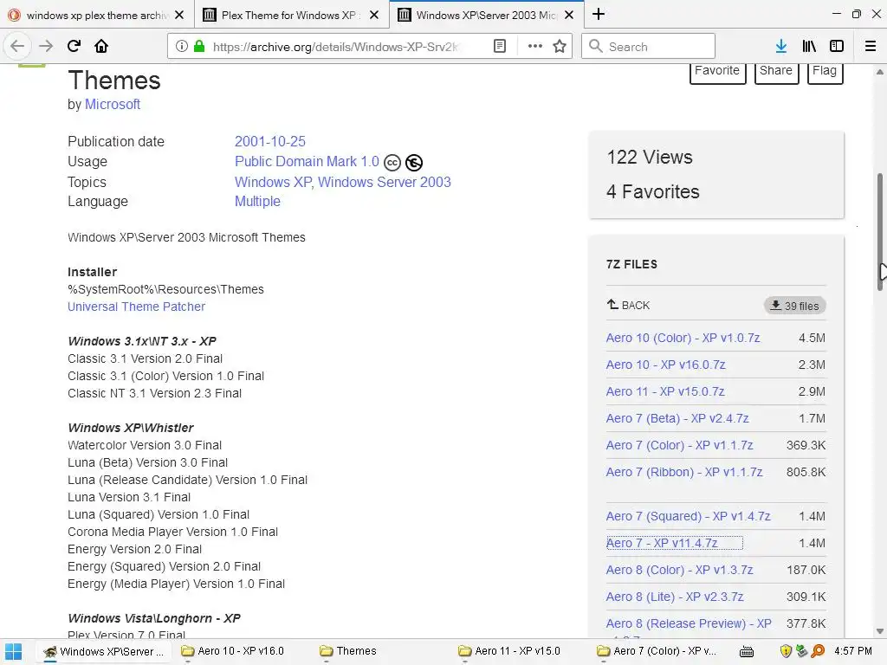The width and height of the screenshot is (887, 665).
Task: Open downloads arrow icon in toolbar
Action: [x=781, y=47]
